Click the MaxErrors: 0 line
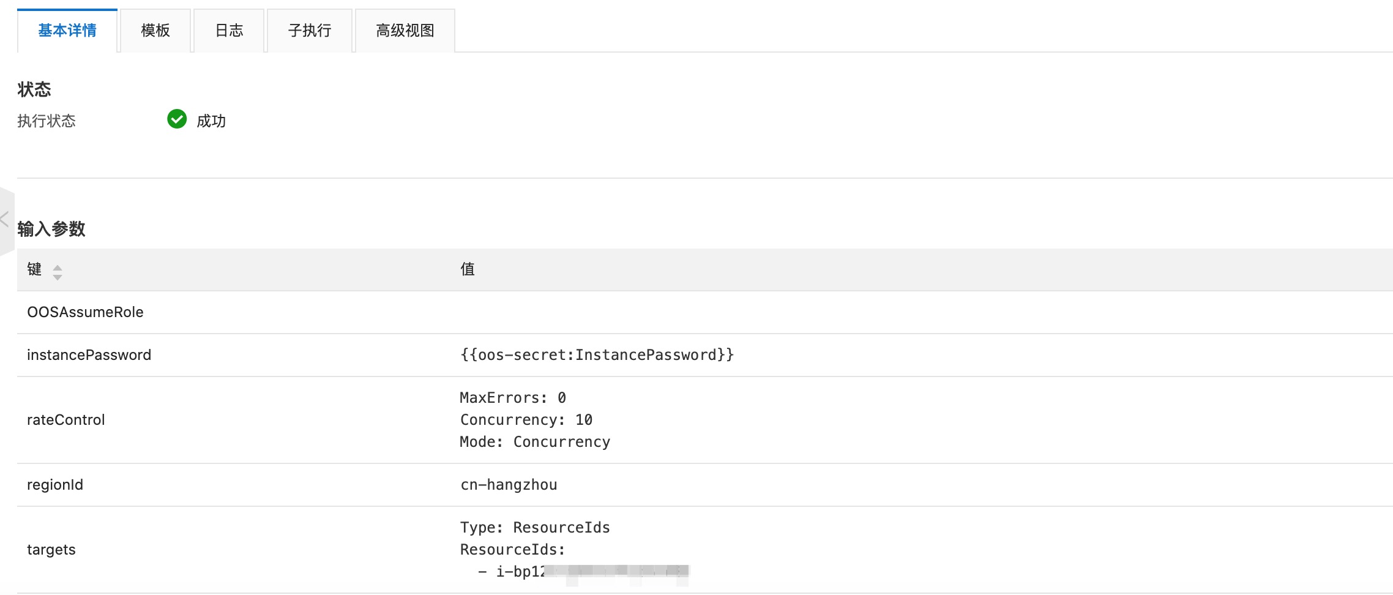This screenshot has width=1393, height=595. click(x=513, y=398)
